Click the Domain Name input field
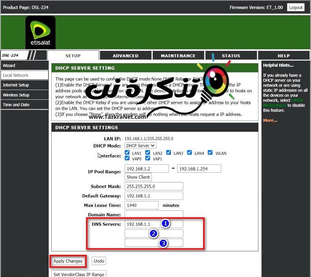This screenshot has height=277, width=311. click(x=154, y=215)
